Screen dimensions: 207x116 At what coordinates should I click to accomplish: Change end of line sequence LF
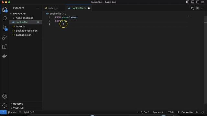(178, 112)
